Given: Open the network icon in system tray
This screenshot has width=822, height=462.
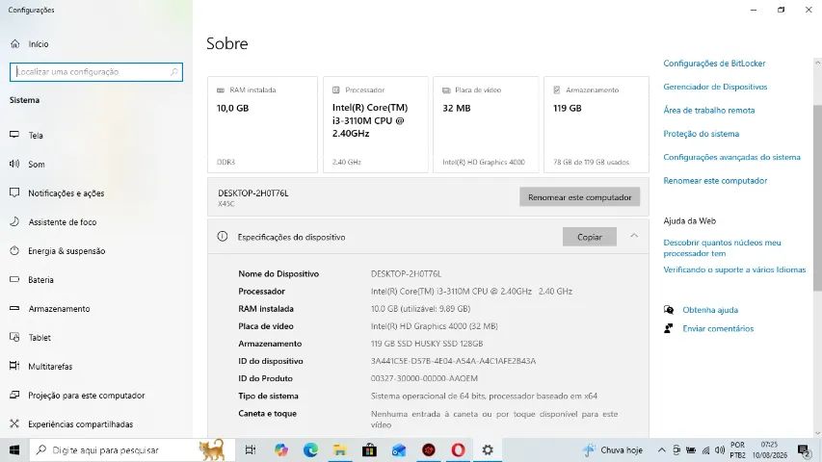Looking at the screenshot, I should tap(705, 450).
